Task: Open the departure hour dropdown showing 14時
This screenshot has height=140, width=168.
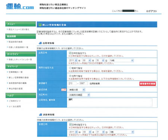Action: [x=121, y=60]
